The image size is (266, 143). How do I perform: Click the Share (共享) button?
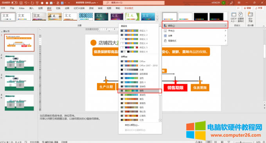(259, 8)
